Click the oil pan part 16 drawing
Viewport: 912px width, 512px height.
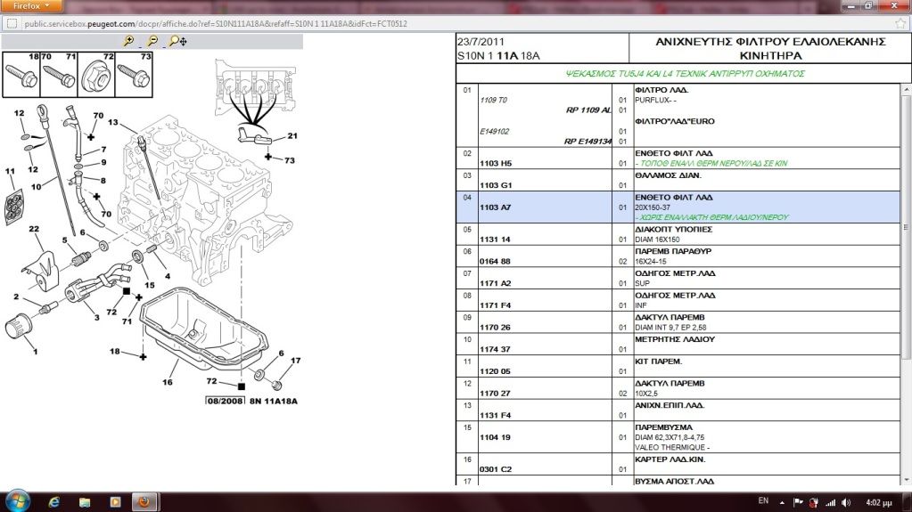pos(203,329)
